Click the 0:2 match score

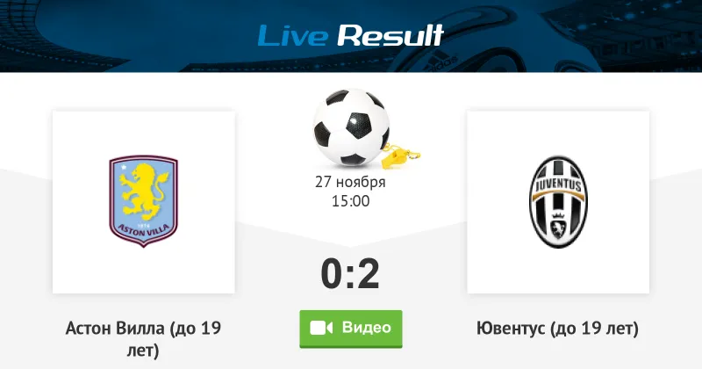[x=350, y=273]
